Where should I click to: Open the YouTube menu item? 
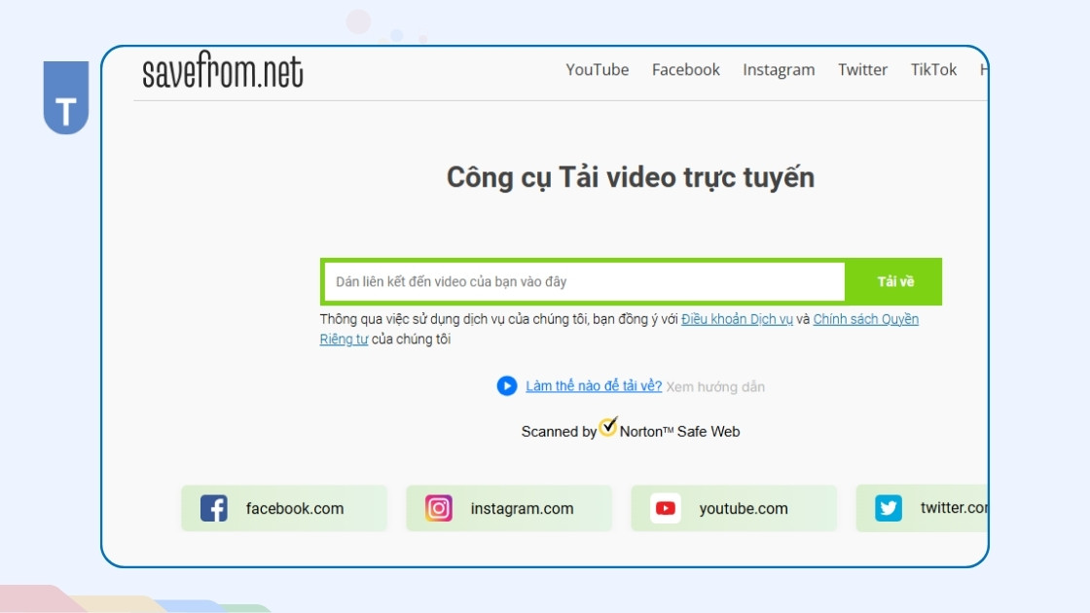coord(598,70)
